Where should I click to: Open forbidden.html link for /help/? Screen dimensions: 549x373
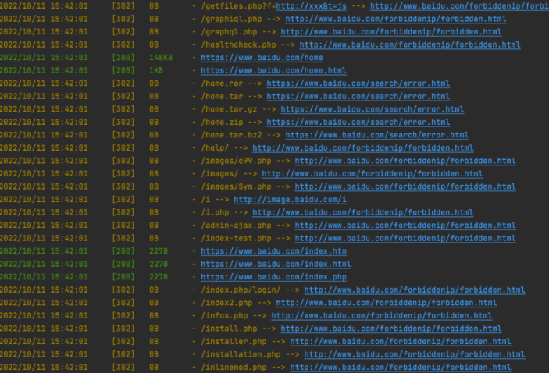click(x=363, y=148)
